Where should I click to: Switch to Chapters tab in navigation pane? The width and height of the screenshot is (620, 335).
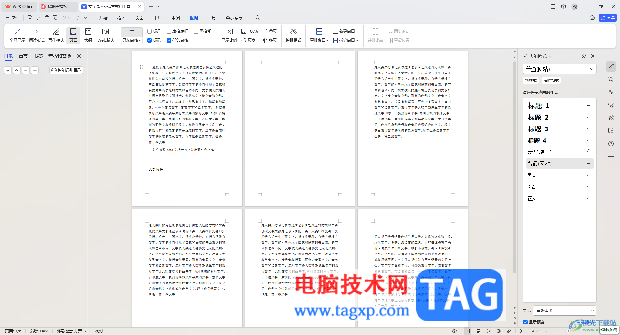pos(23,56)
